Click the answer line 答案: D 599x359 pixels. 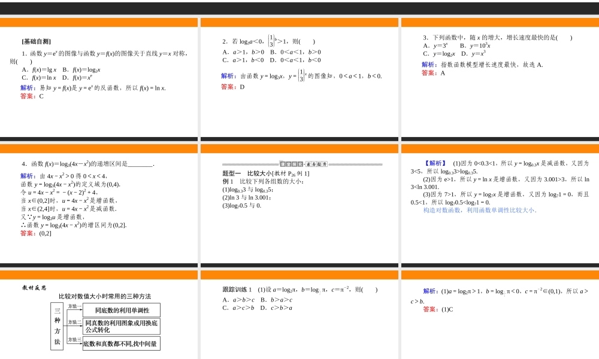[232, 87]
